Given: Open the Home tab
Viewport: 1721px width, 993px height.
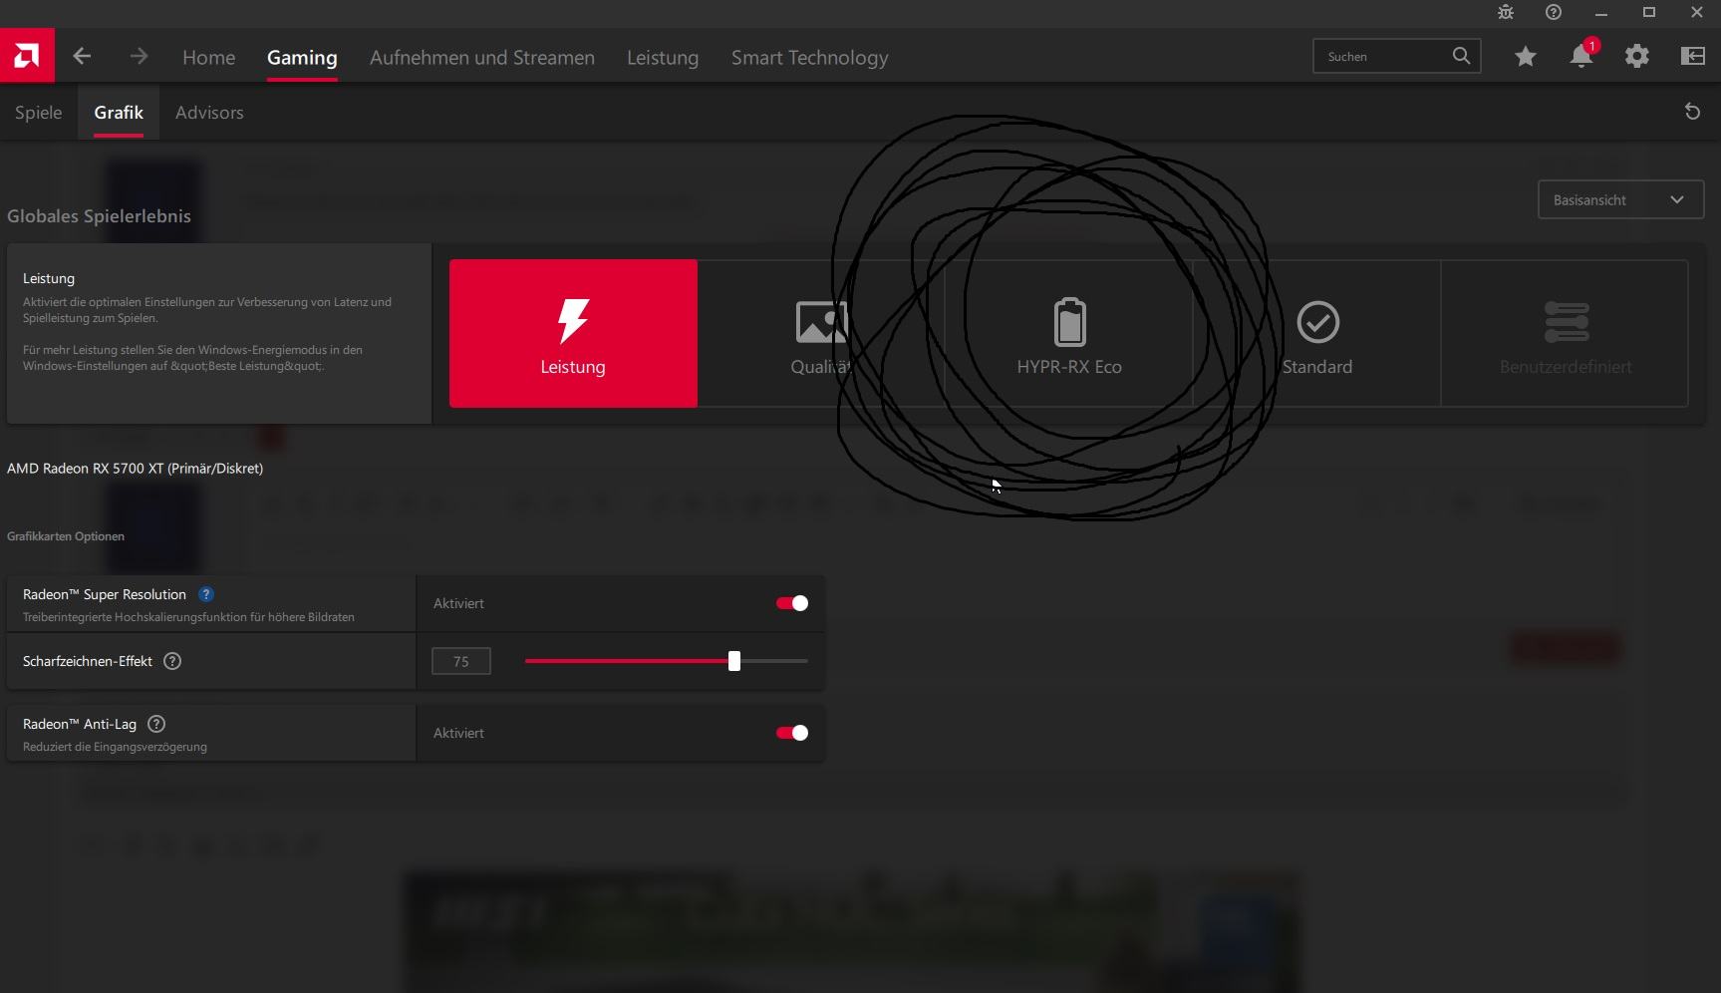Looking at the screenshot, I should [209, 58].
